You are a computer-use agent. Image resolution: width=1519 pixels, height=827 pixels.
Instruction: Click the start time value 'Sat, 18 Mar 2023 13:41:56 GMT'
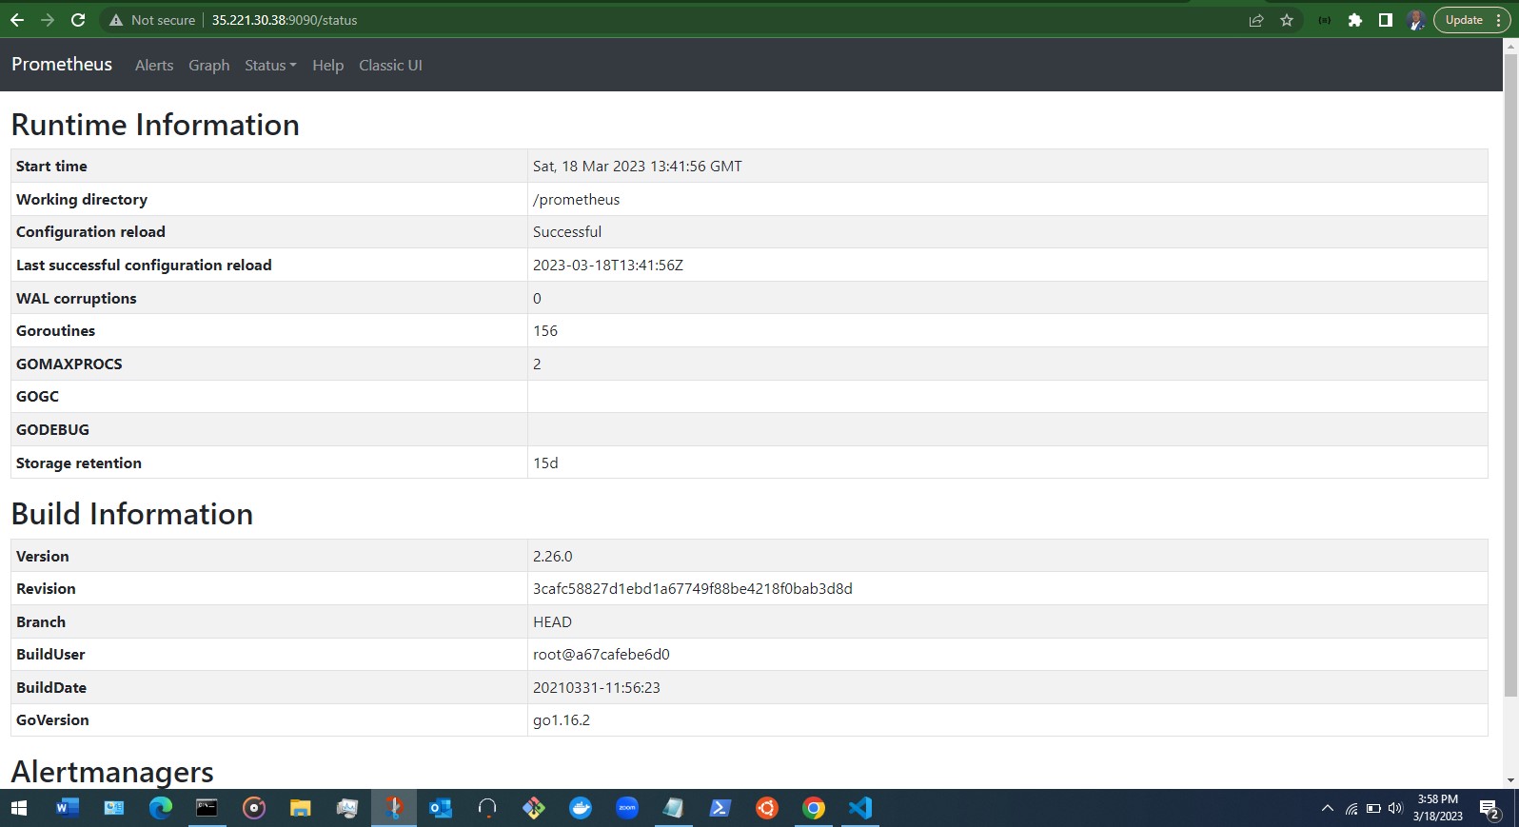[638, 166]
